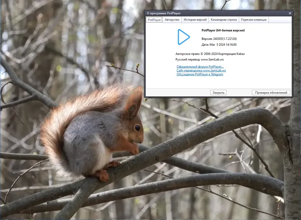The height and width of the screenshot is (220, 301).
Task: Click the Версия 240305 version text
Action: [x=219, y=39]
